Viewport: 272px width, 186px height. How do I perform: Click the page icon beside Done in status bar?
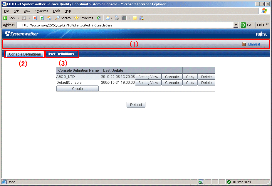point(4,182)
